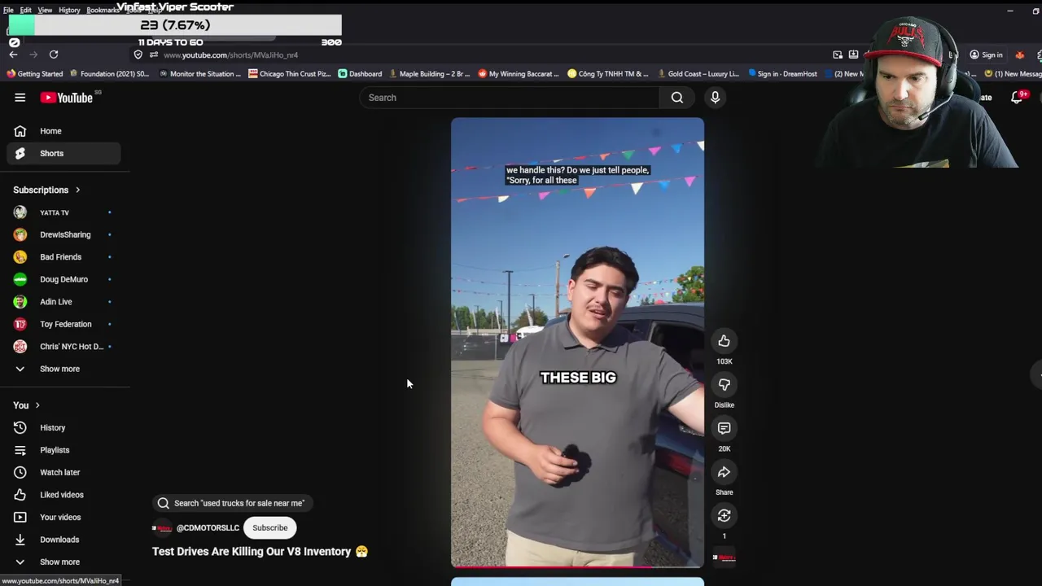Open the Getting Started bookmark
1042x586 pixels.
(x=34, y=73)
